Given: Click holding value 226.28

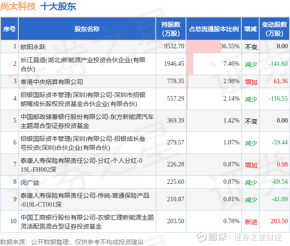Looking at the screenshot, I should point(175,164).
